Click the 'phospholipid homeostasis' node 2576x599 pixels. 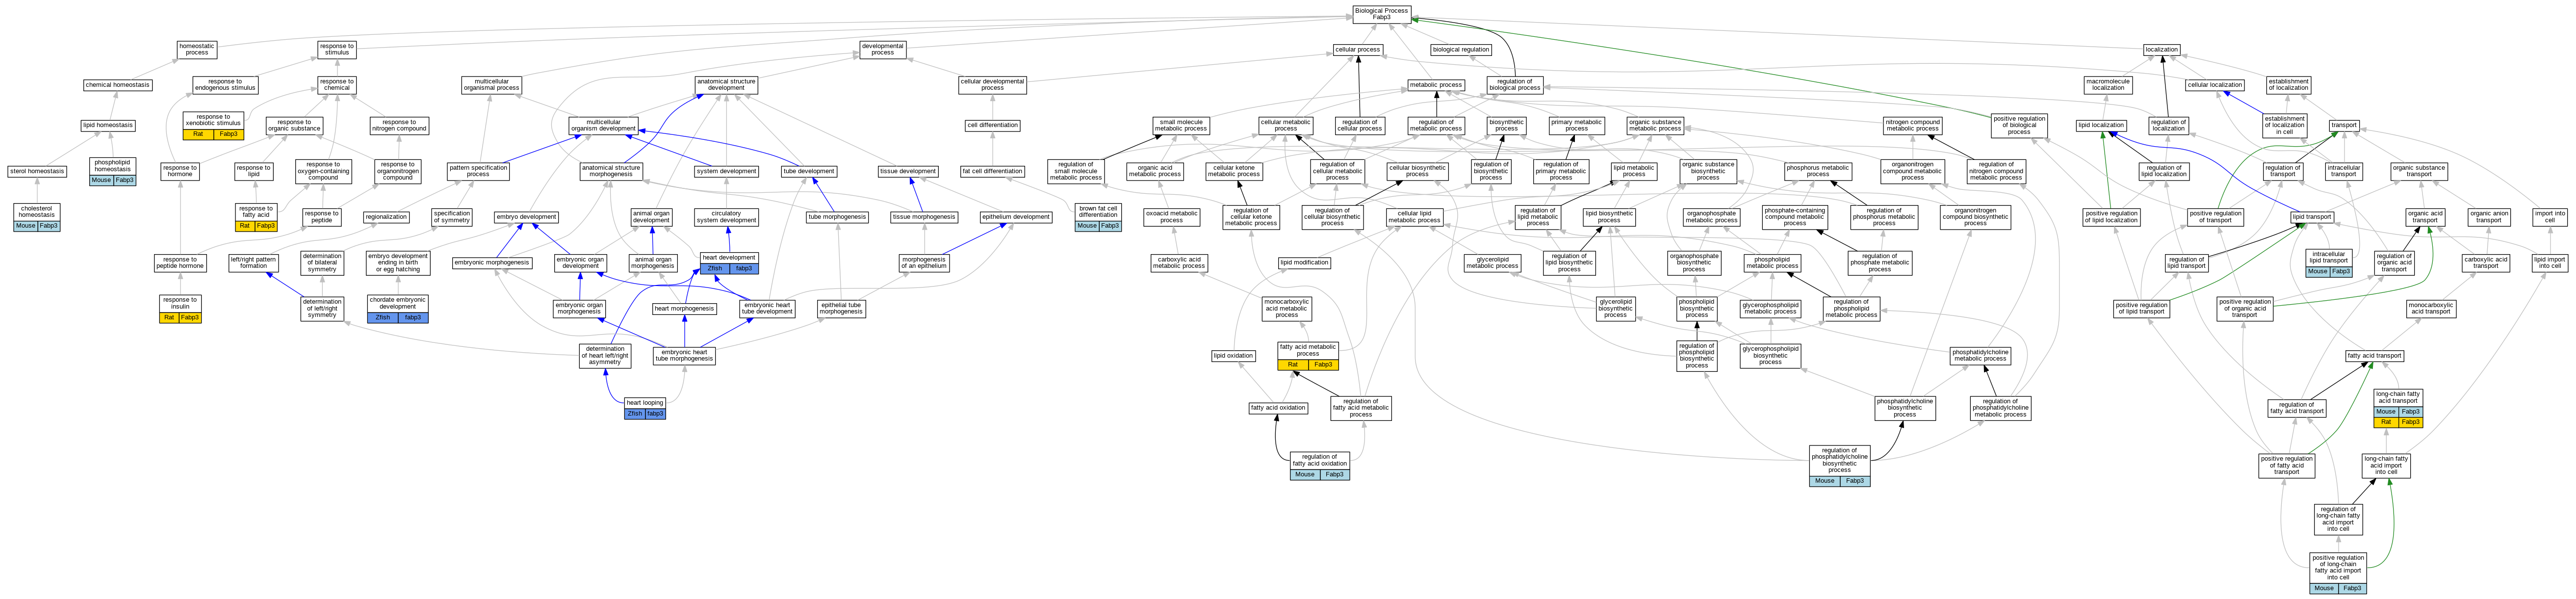click(112, 171)
